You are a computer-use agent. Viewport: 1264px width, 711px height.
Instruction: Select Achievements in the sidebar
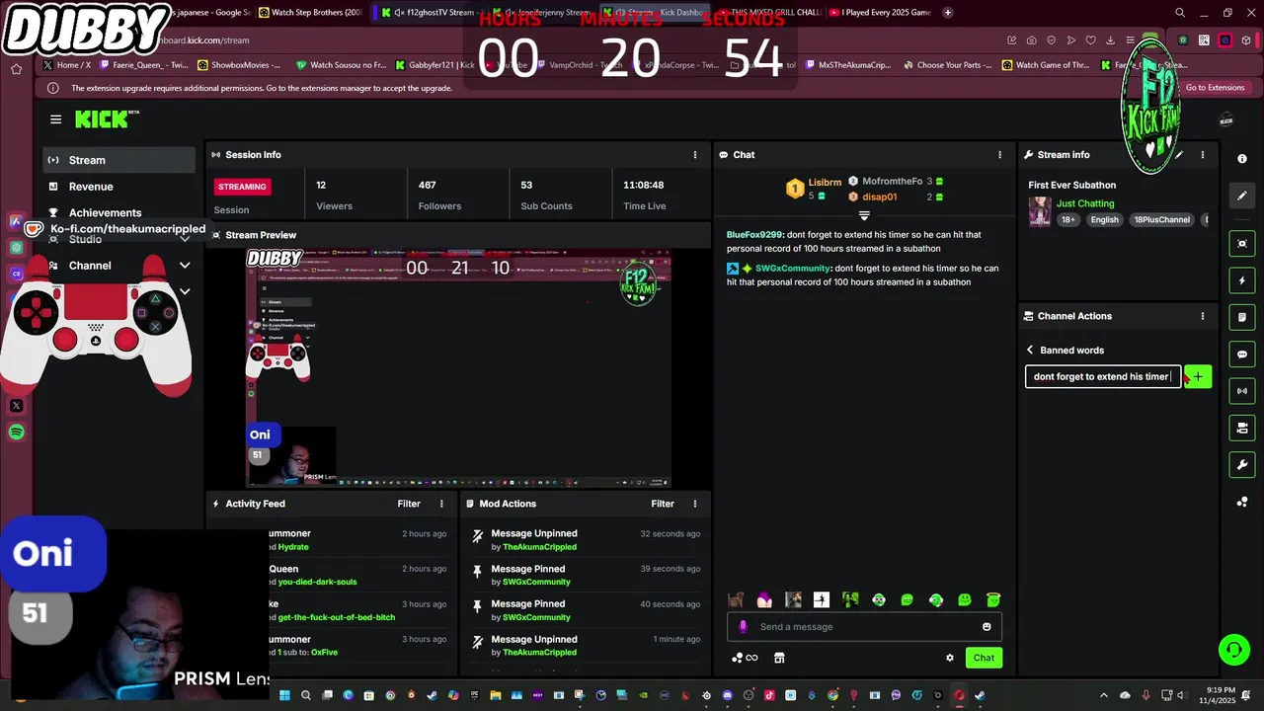pyautogui.click(x=118, y=212)
